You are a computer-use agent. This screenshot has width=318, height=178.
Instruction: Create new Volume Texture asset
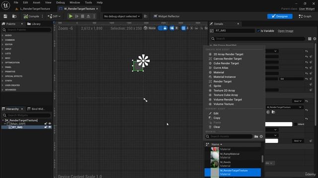[224, 104]
